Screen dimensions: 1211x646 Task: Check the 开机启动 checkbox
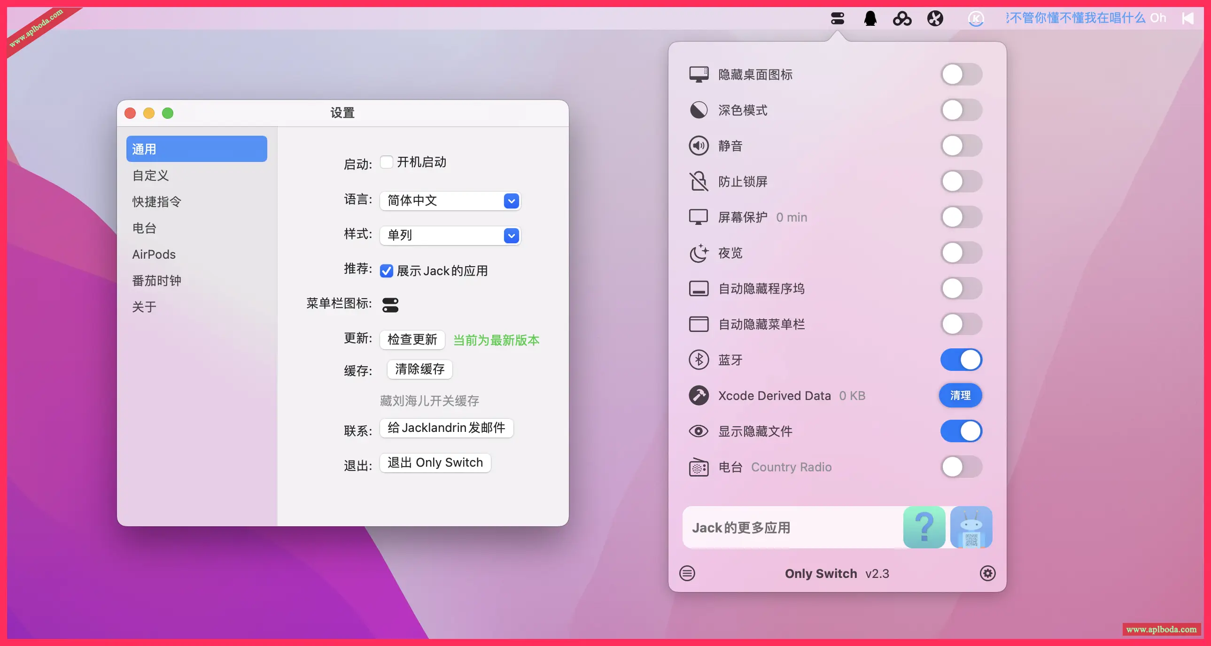pyautogui.click(x=387, y=162)
